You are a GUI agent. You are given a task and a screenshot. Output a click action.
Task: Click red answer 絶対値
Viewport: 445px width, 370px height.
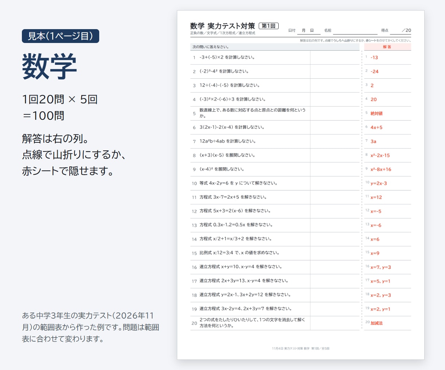coord(376,113)
